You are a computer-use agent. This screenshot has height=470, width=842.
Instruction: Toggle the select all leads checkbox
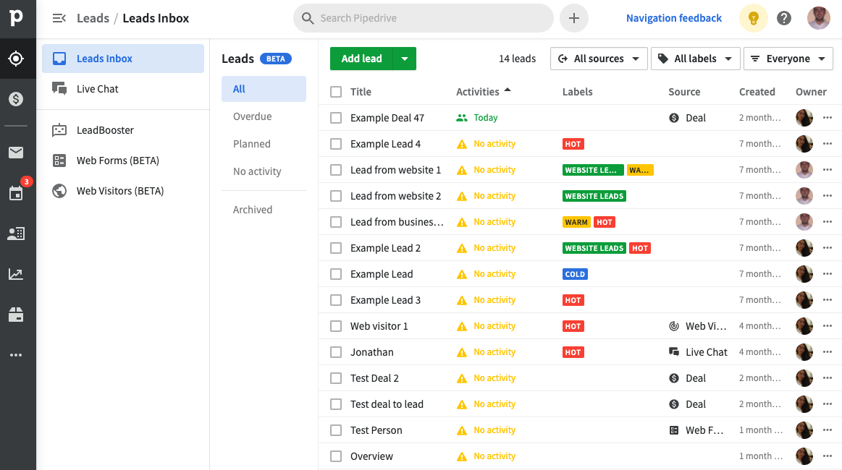[x=336, y=92]
